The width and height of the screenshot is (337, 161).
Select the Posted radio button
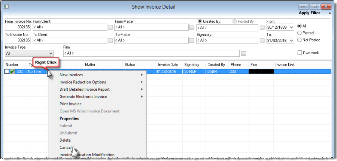(299, 33)
